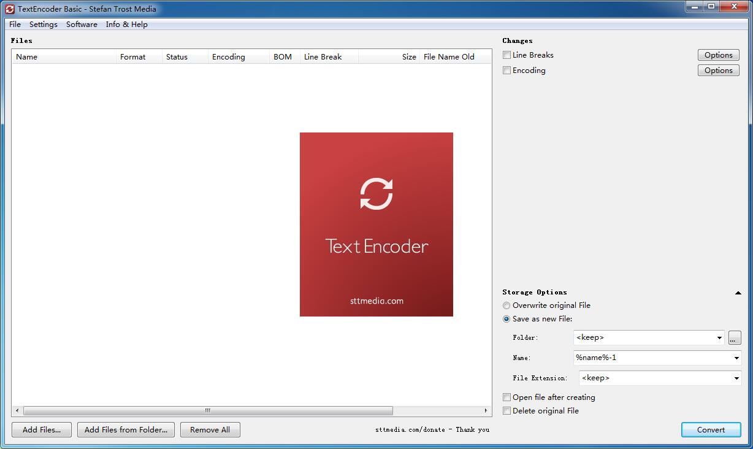
Task: Click the horizontal scrollbar thumb
Action: pos(208,410)
